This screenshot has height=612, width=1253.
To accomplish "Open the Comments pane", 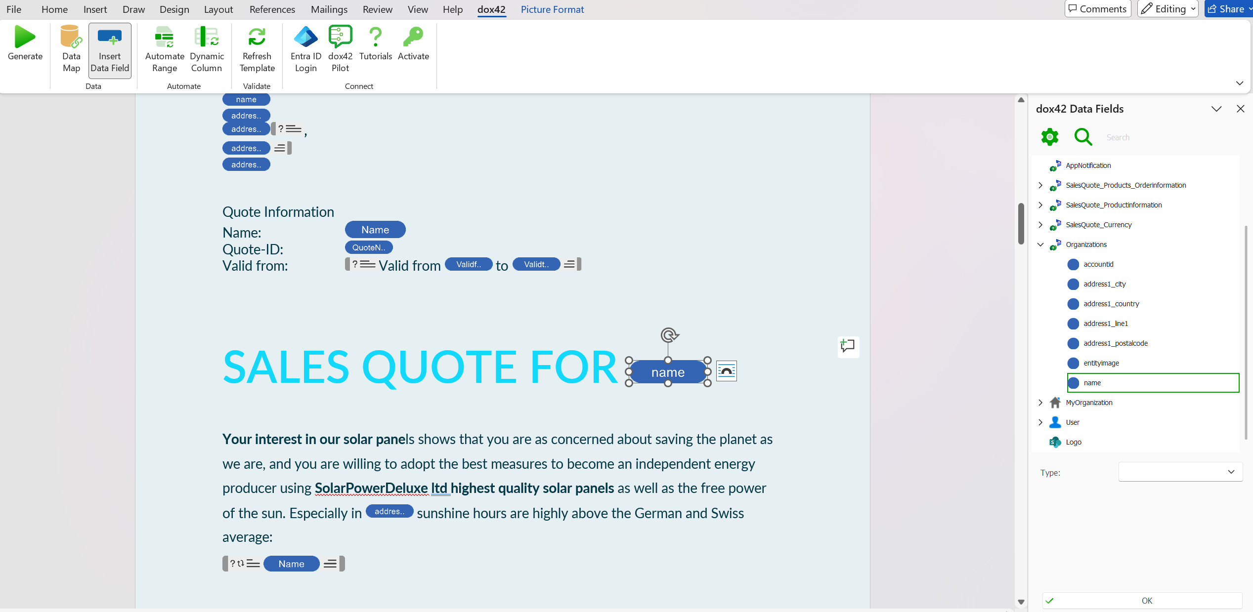I will click(1097, 9).
